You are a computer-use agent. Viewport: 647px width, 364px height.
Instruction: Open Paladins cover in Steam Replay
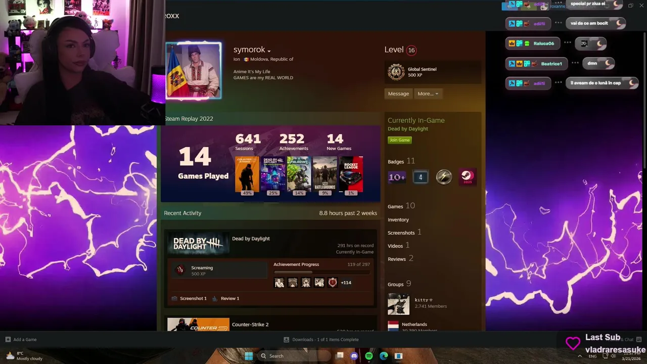(299, 174)
